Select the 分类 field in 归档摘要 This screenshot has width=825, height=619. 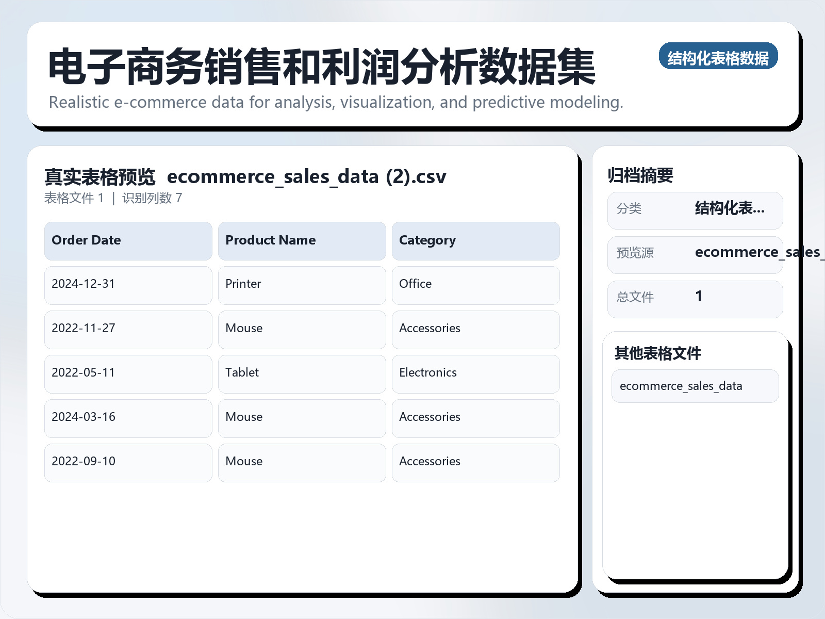[695, 210]
